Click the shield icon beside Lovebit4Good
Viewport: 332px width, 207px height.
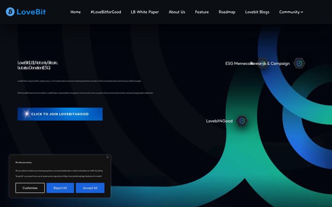tap(242, 121)
